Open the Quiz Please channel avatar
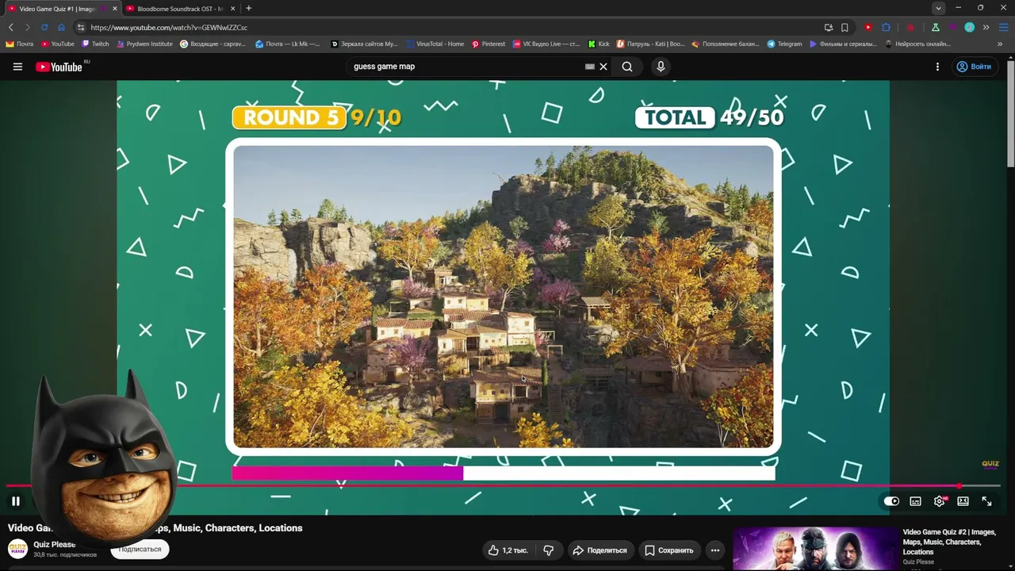1015x571 pixels. click(17, 549)
